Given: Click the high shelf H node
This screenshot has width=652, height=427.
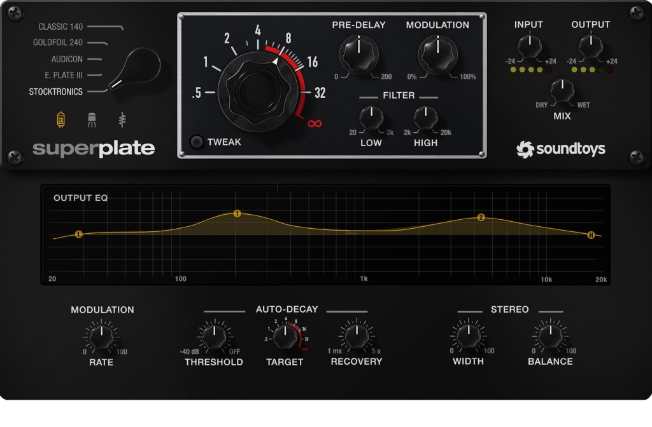Looking at the screenshot, I should point(591,235).
